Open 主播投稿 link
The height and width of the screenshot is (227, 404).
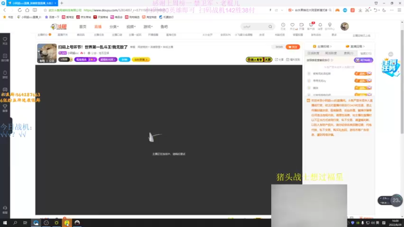(x=322, y=46)
